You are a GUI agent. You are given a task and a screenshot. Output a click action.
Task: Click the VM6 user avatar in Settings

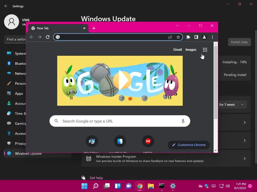12,22
